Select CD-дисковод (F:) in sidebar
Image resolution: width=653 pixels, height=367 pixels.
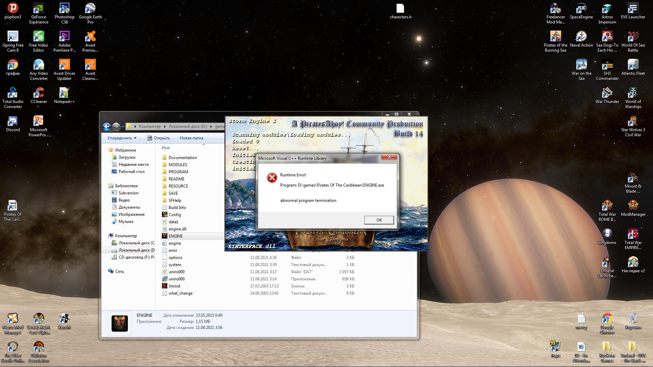point(133,257)
